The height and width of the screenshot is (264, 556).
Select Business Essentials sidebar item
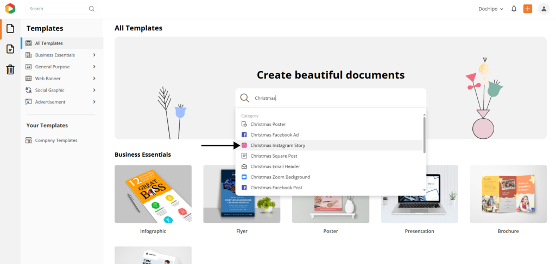tap(62, 55)
